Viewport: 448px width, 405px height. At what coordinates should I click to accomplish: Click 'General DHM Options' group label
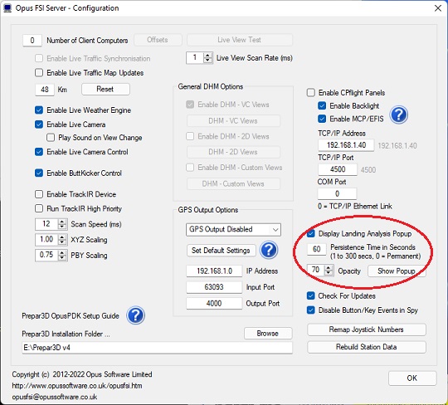tap(211, 86)
